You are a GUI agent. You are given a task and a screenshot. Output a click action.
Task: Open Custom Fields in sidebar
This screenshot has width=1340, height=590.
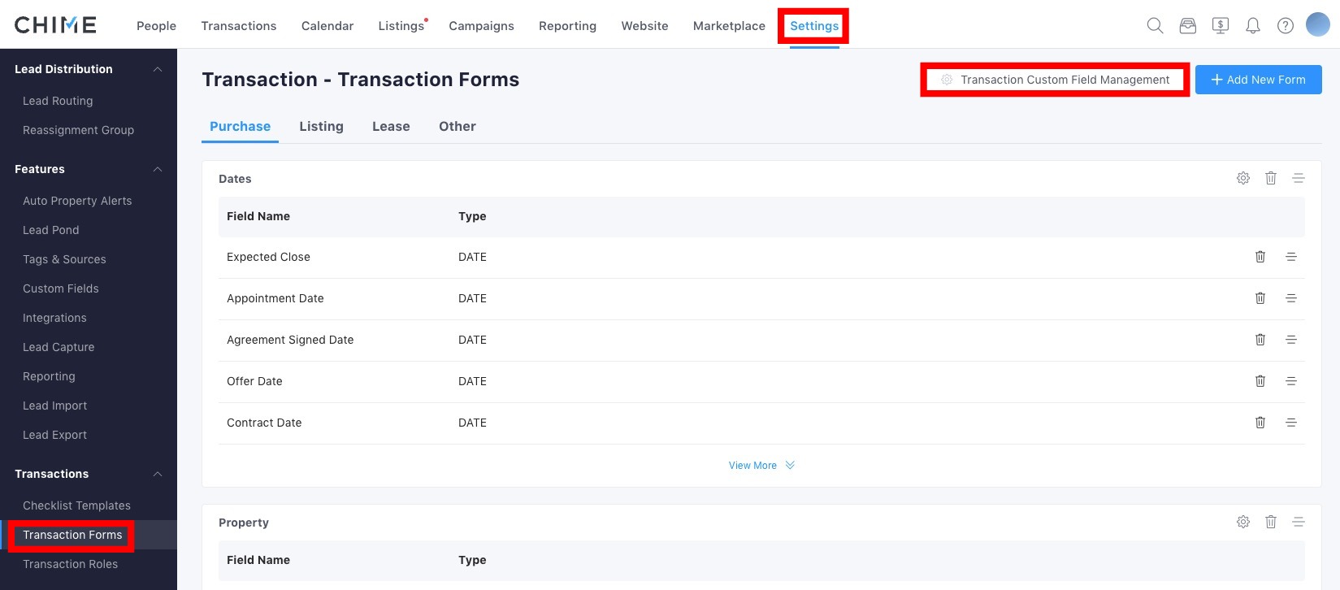(x=60, y=288)
